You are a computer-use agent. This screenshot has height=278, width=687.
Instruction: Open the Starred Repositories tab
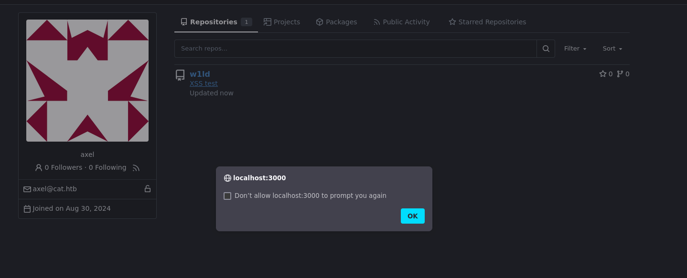tap(487, 22)
